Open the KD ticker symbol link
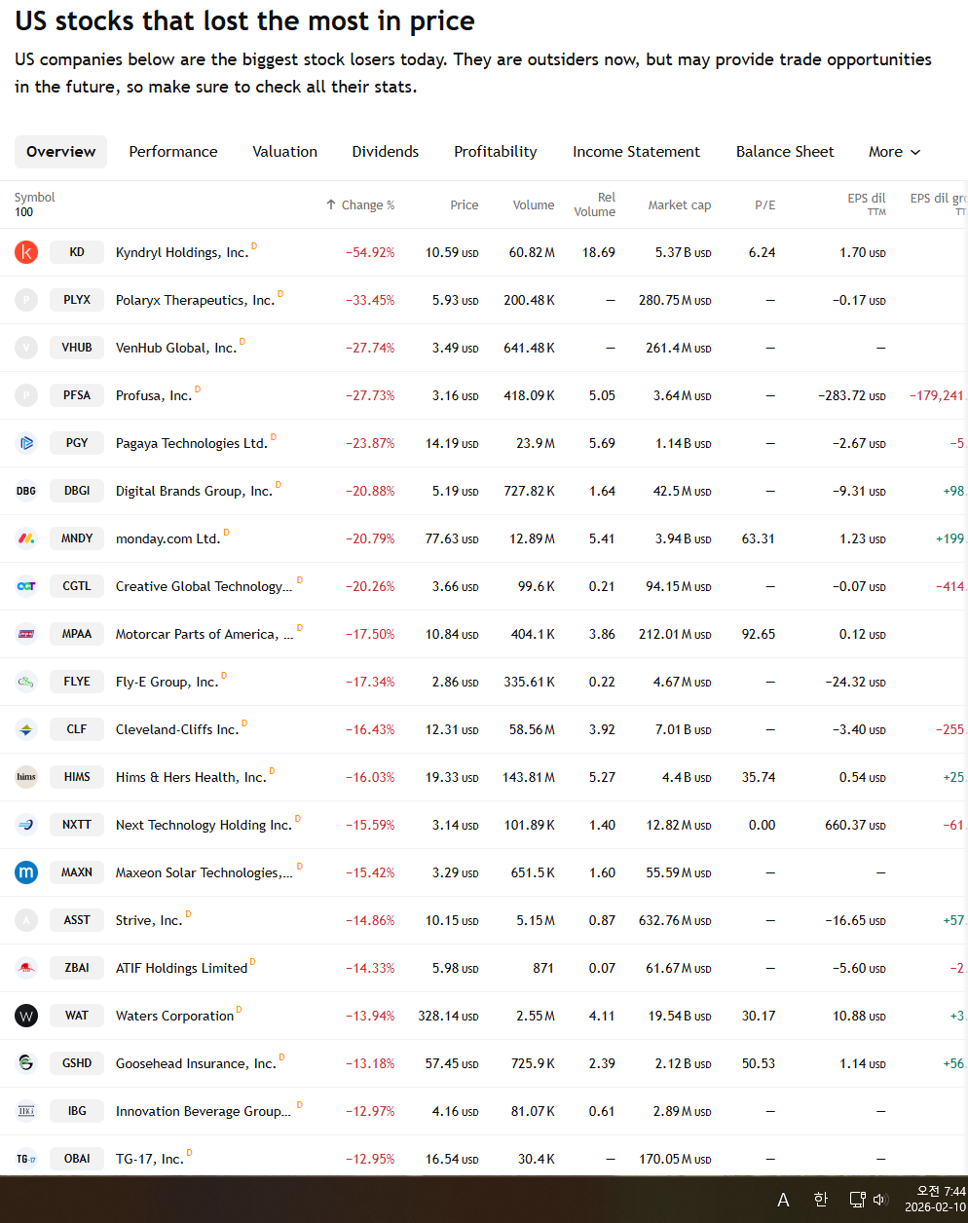968x1223 pixels. (x=77, y=252)
